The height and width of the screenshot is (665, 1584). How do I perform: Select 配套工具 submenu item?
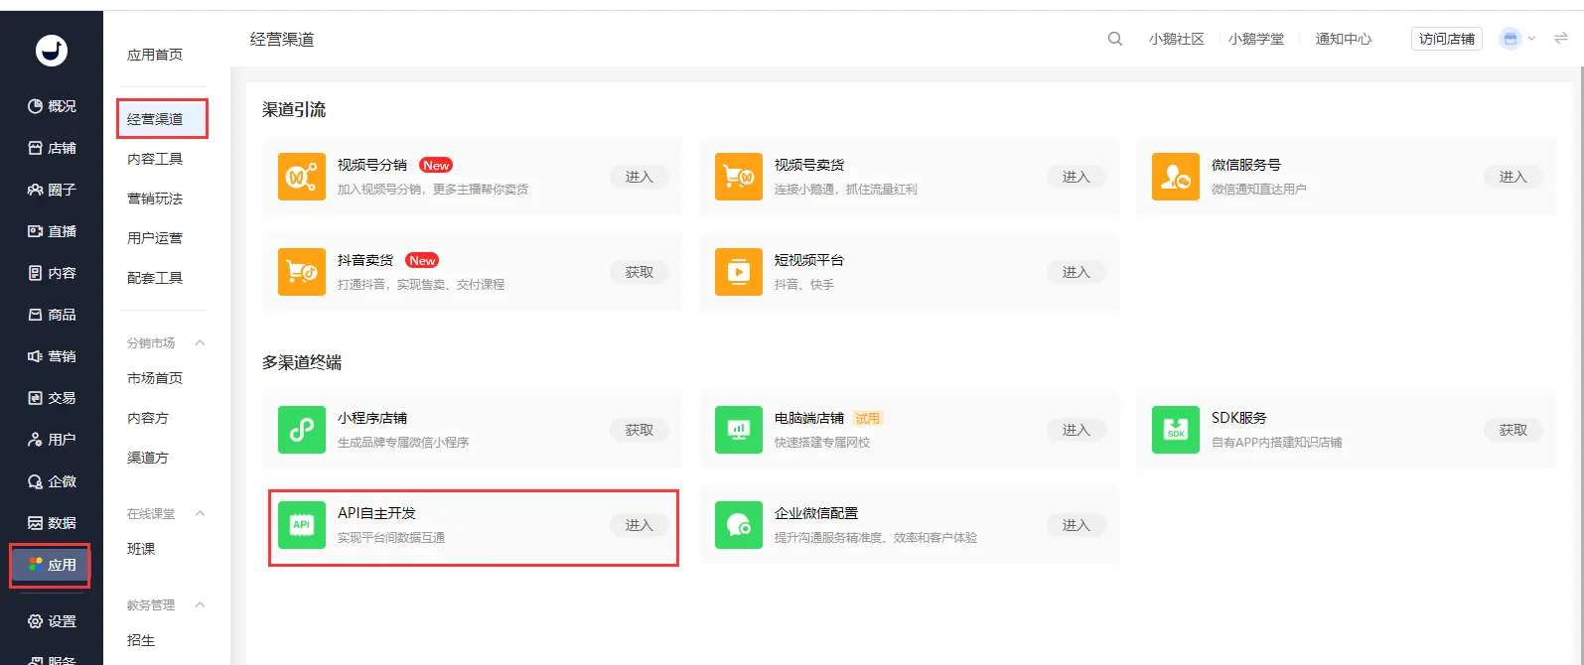pyautogui.click(x=155, y=278)
